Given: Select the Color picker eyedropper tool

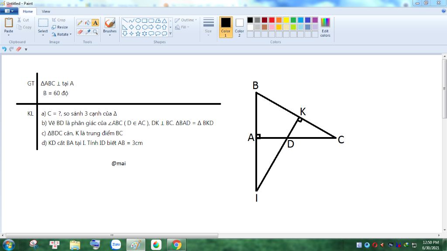Looking at the screenshot, I should click(87, 32).
